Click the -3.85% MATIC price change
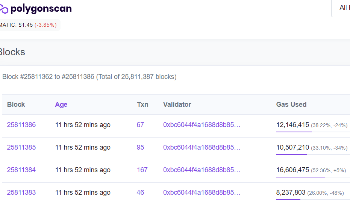This screenshot has height=200, width=350. point(46,25)
